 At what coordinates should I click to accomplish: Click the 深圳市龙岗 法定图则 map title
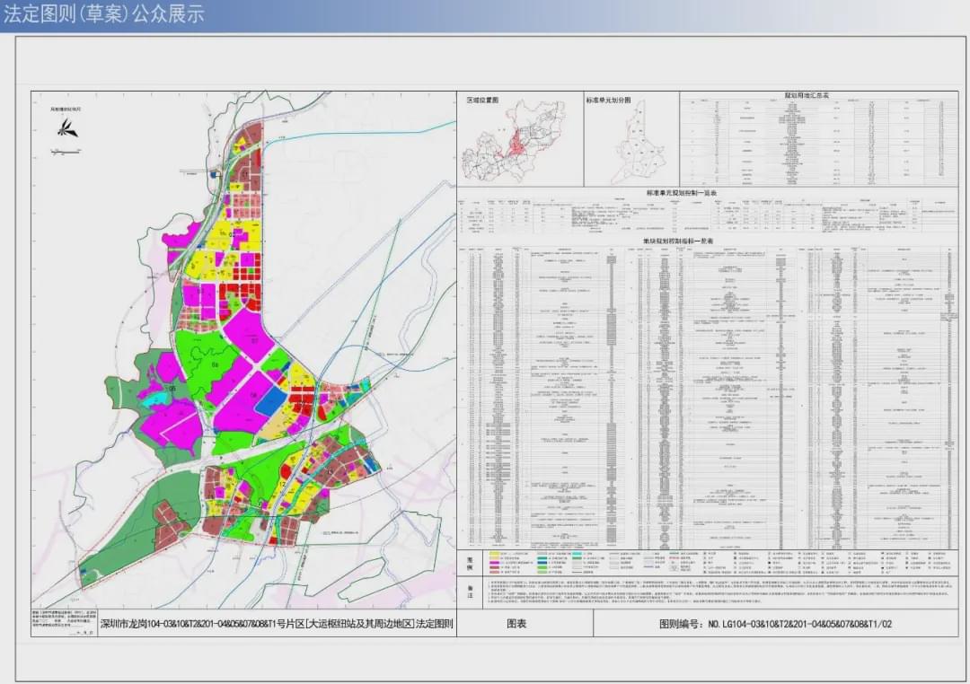(x=276, y=624)
